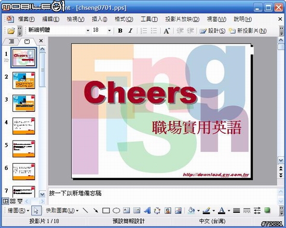Screen dimensions: 286x228
Task: Click animation star icon beside slide 1
Action: (6, 60)
